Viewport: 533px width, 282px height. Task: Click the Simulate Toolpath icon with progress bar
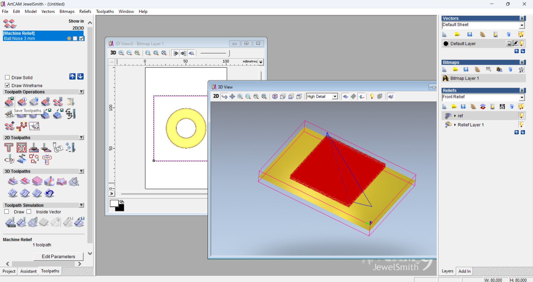[x=10, y=222]
